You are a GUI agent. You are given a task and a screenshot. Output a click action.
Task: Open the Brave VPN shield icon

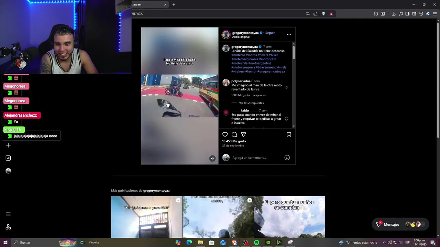421,14
